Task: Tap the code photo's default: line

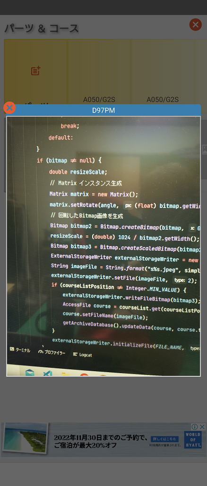Action: point(61,138)
